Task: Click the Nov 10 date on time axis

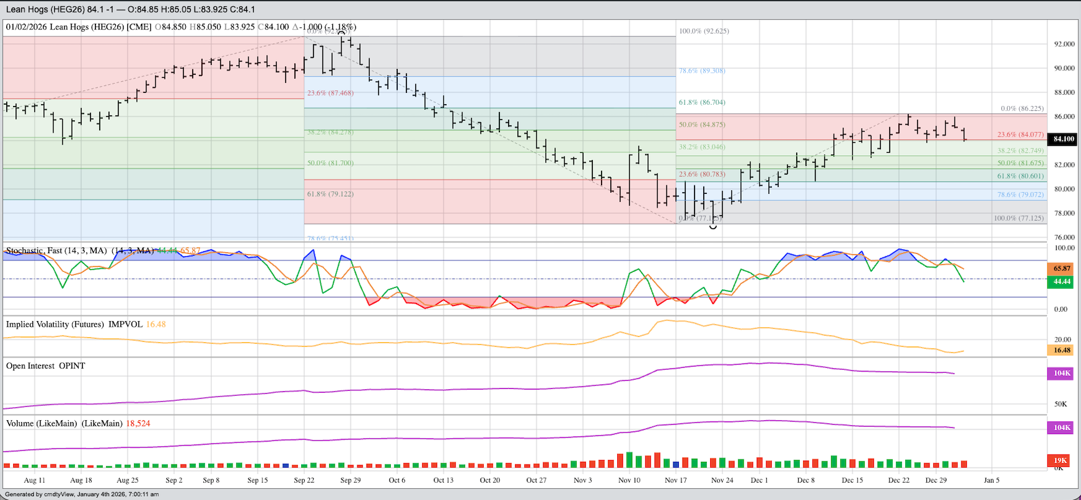Action: (629, 480)
